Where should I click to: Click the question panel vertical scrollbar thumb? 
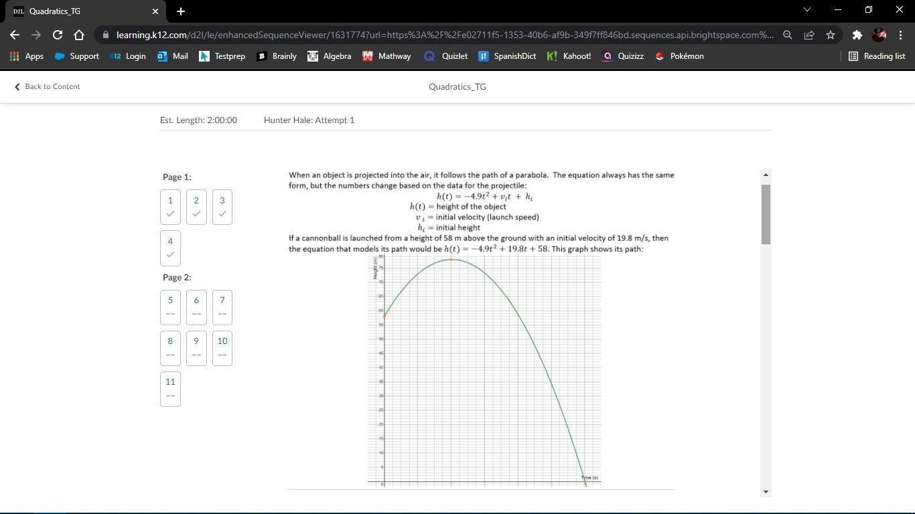pos(766,214)
